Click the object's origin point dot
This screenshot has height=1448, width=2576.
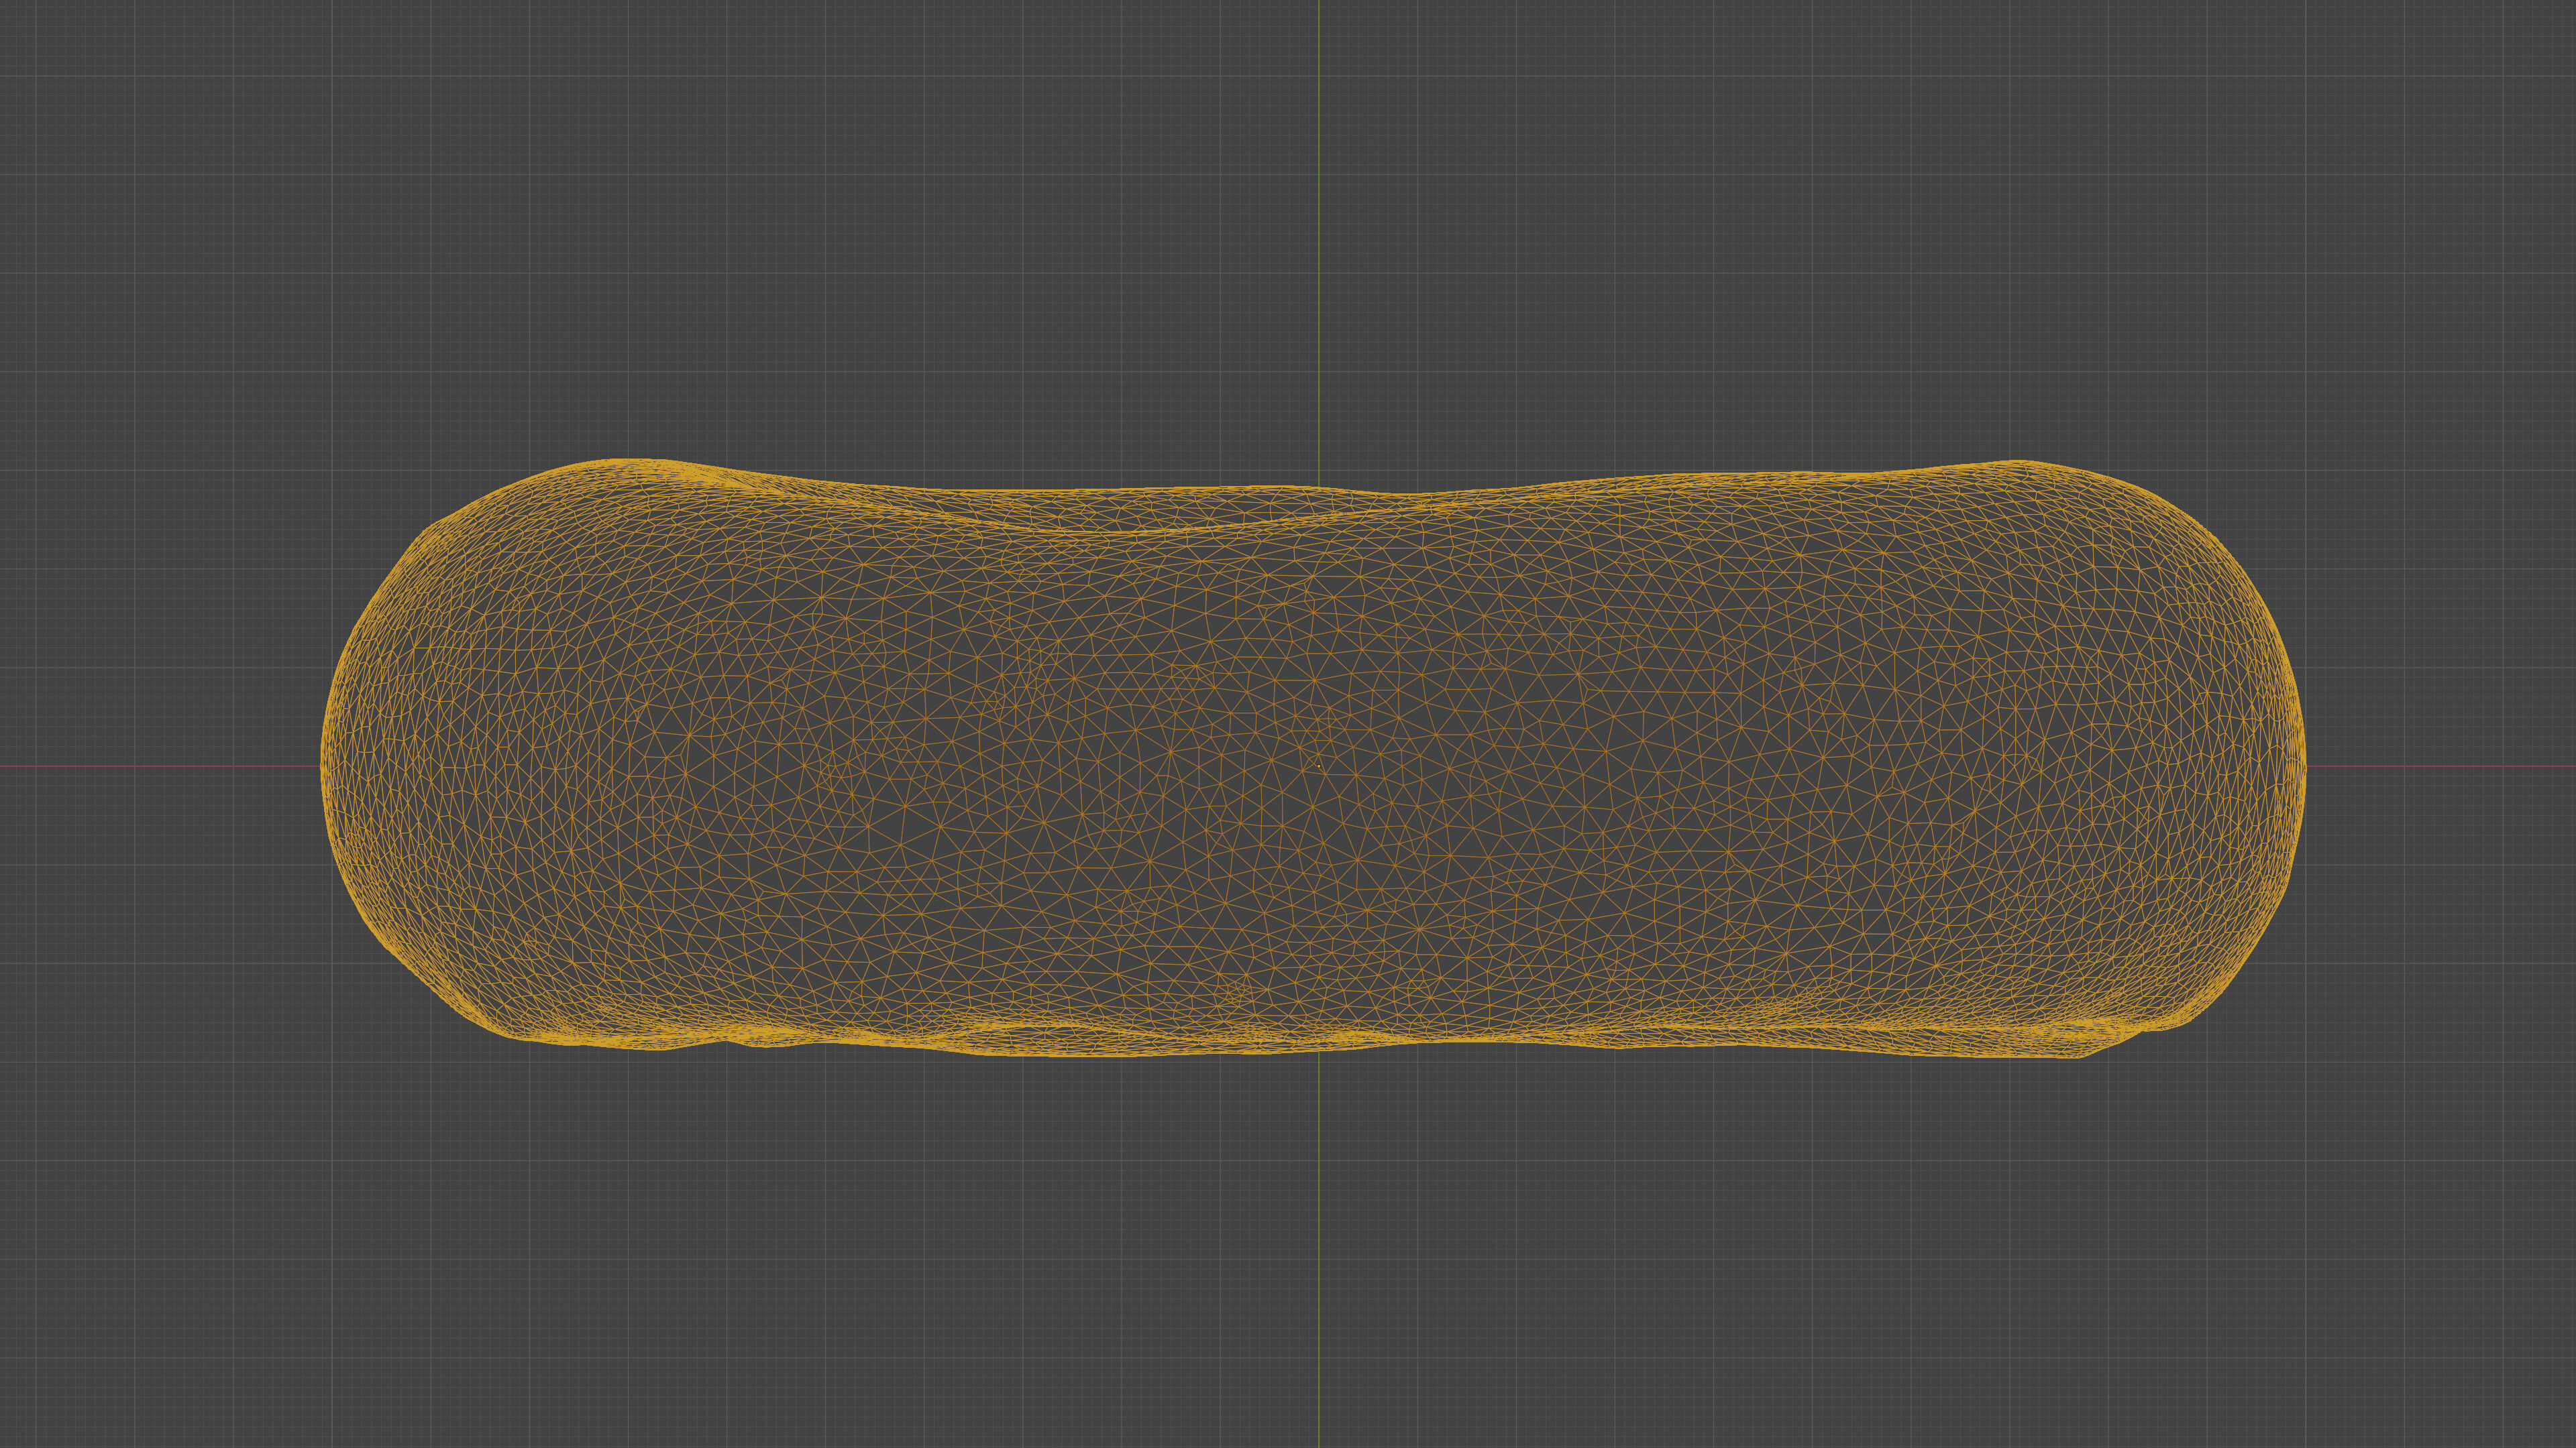click(x=1319, y=766)
